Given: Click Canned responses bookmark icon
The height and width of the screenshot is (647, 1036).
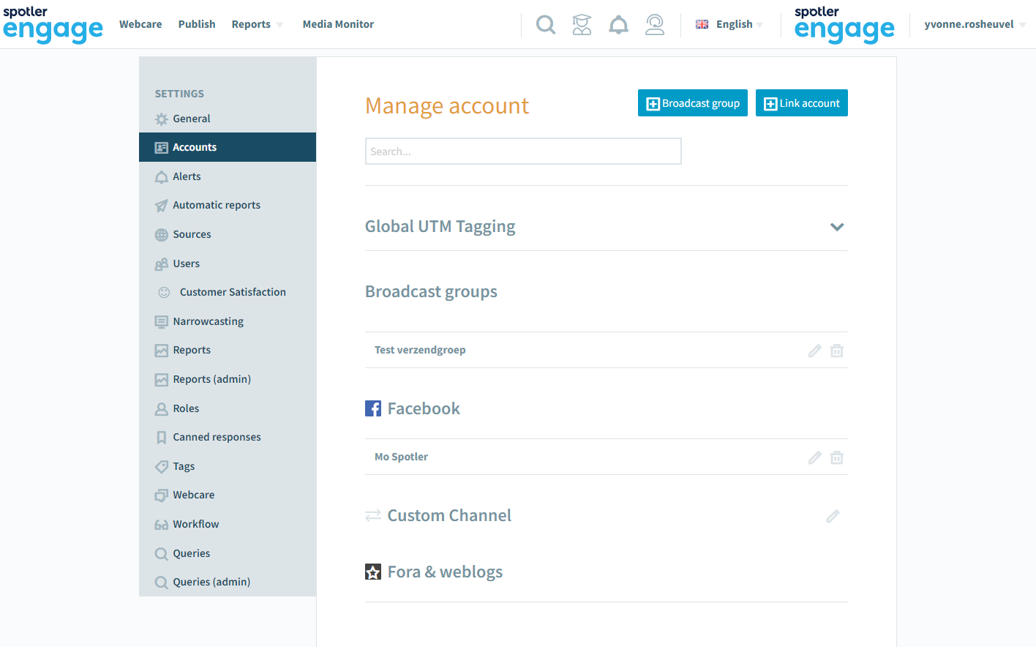Looking at the screenshot, I should point(162,438).
